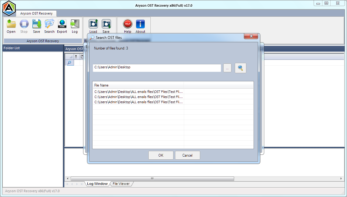Open Help with the red icon
The width and height of the screenshot is (347, 197).
[x=127, y=26]
